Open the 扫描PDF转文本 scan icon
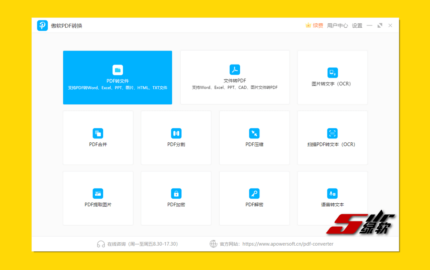This screenshot has width=430, height=270. 333,133
